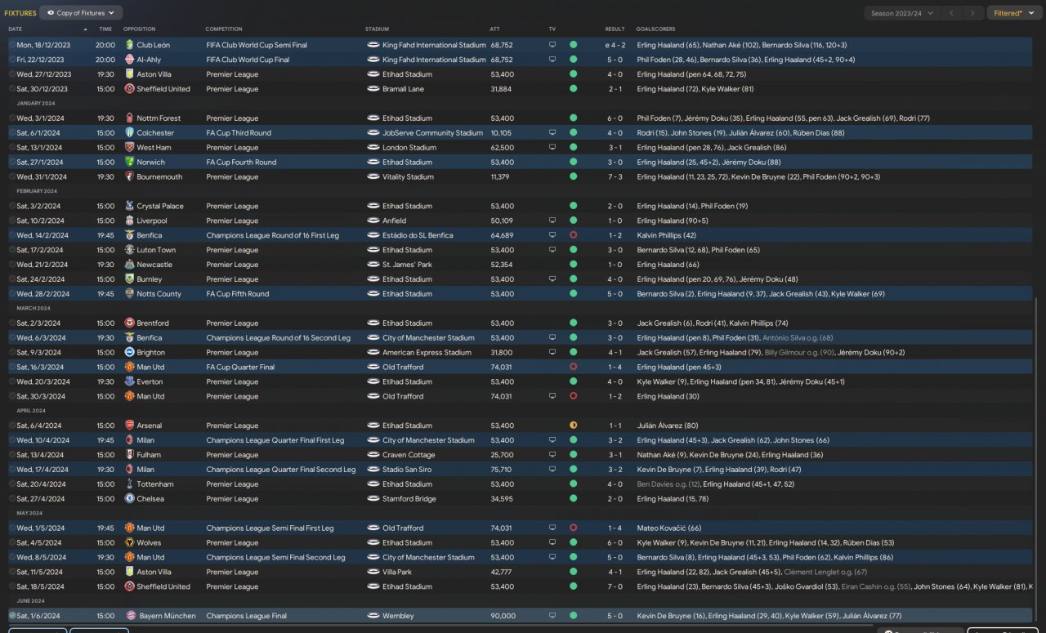Sort by the Att column header
Image resolution: width=1046 pixels, height=633 pixels.
(494, 29)
